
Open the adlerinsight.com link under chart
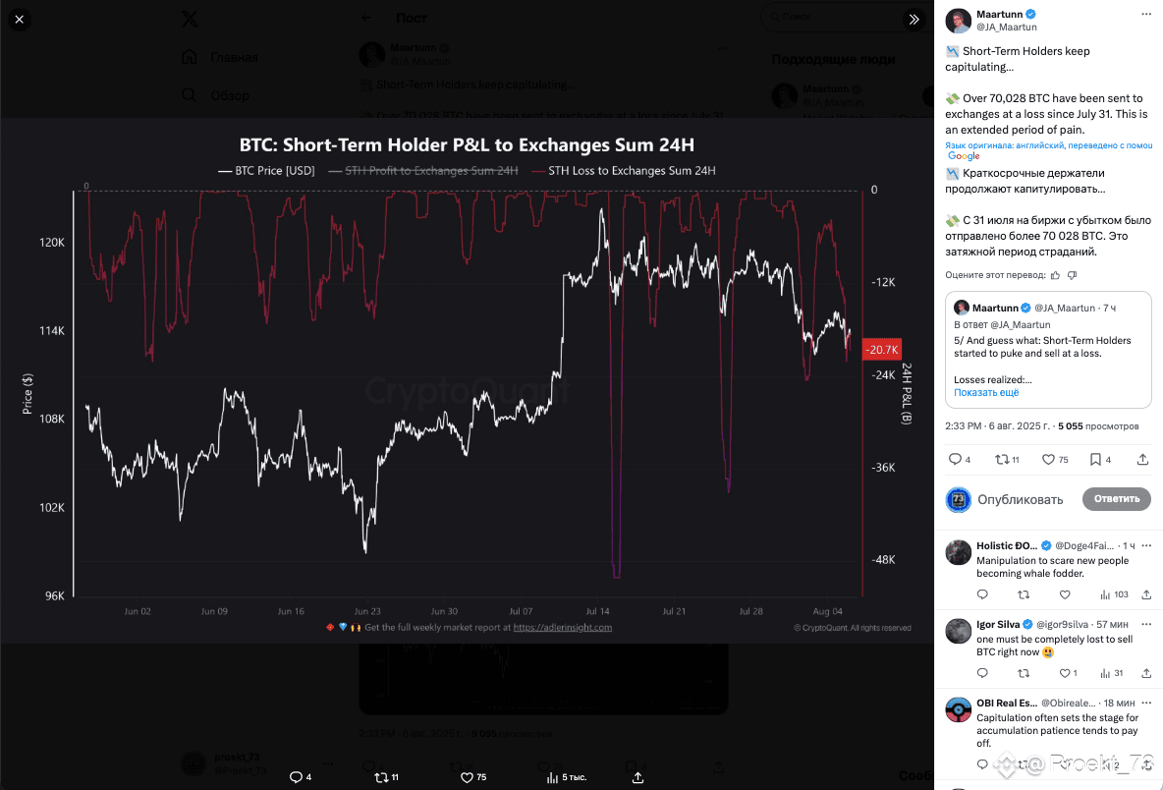(562, 628)
